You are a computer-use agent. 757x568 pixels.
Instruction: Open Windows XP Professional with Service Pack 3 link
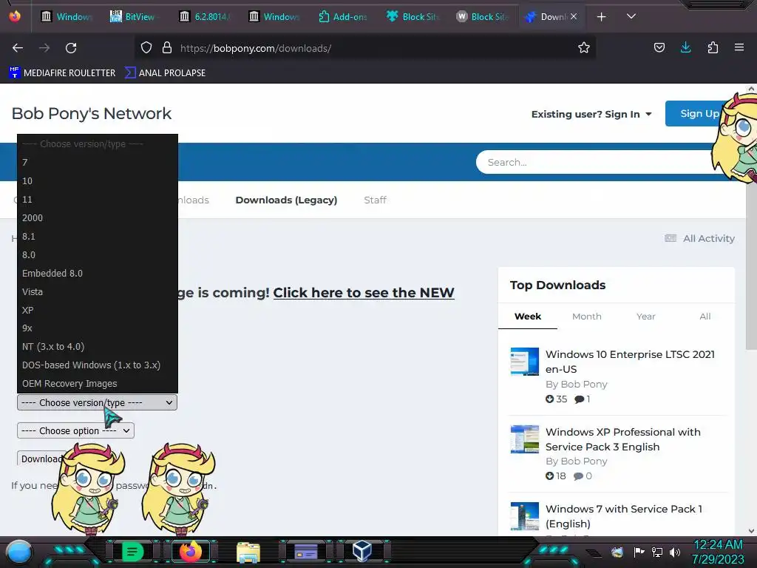tap(622, 439)
